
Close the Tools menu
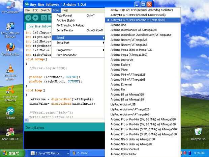(56, 10)
